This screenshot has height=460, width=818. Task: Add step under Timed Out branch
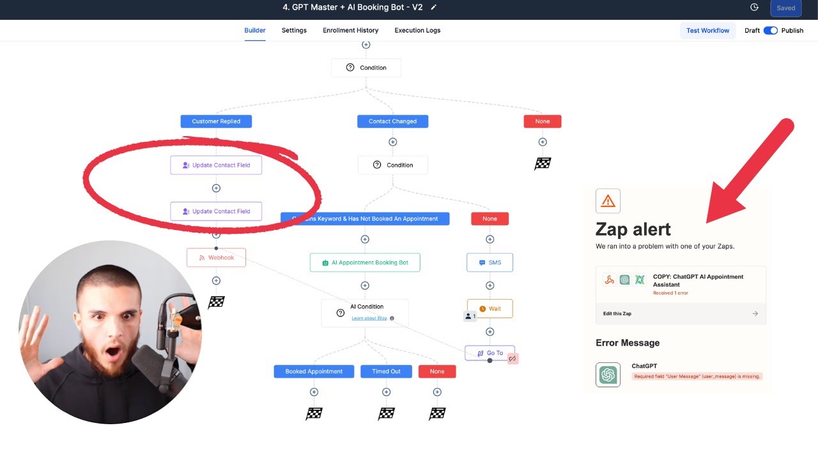coord(386,392)
